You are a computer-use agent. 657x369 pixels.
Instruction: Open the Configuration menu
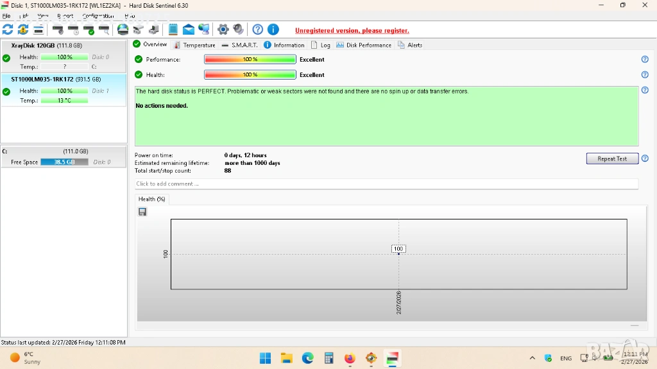tap(98, 16)
